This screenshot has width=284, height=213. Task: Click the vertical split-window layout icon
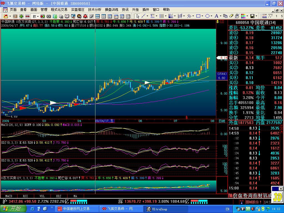coord(104,16)
